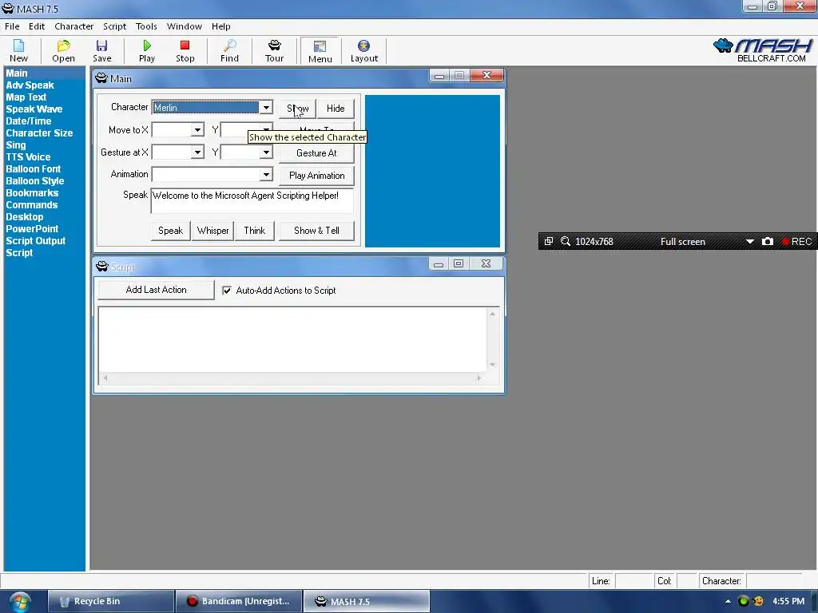Select Speak Wave in sidebar
818x613 pixels.
point(34,109)
